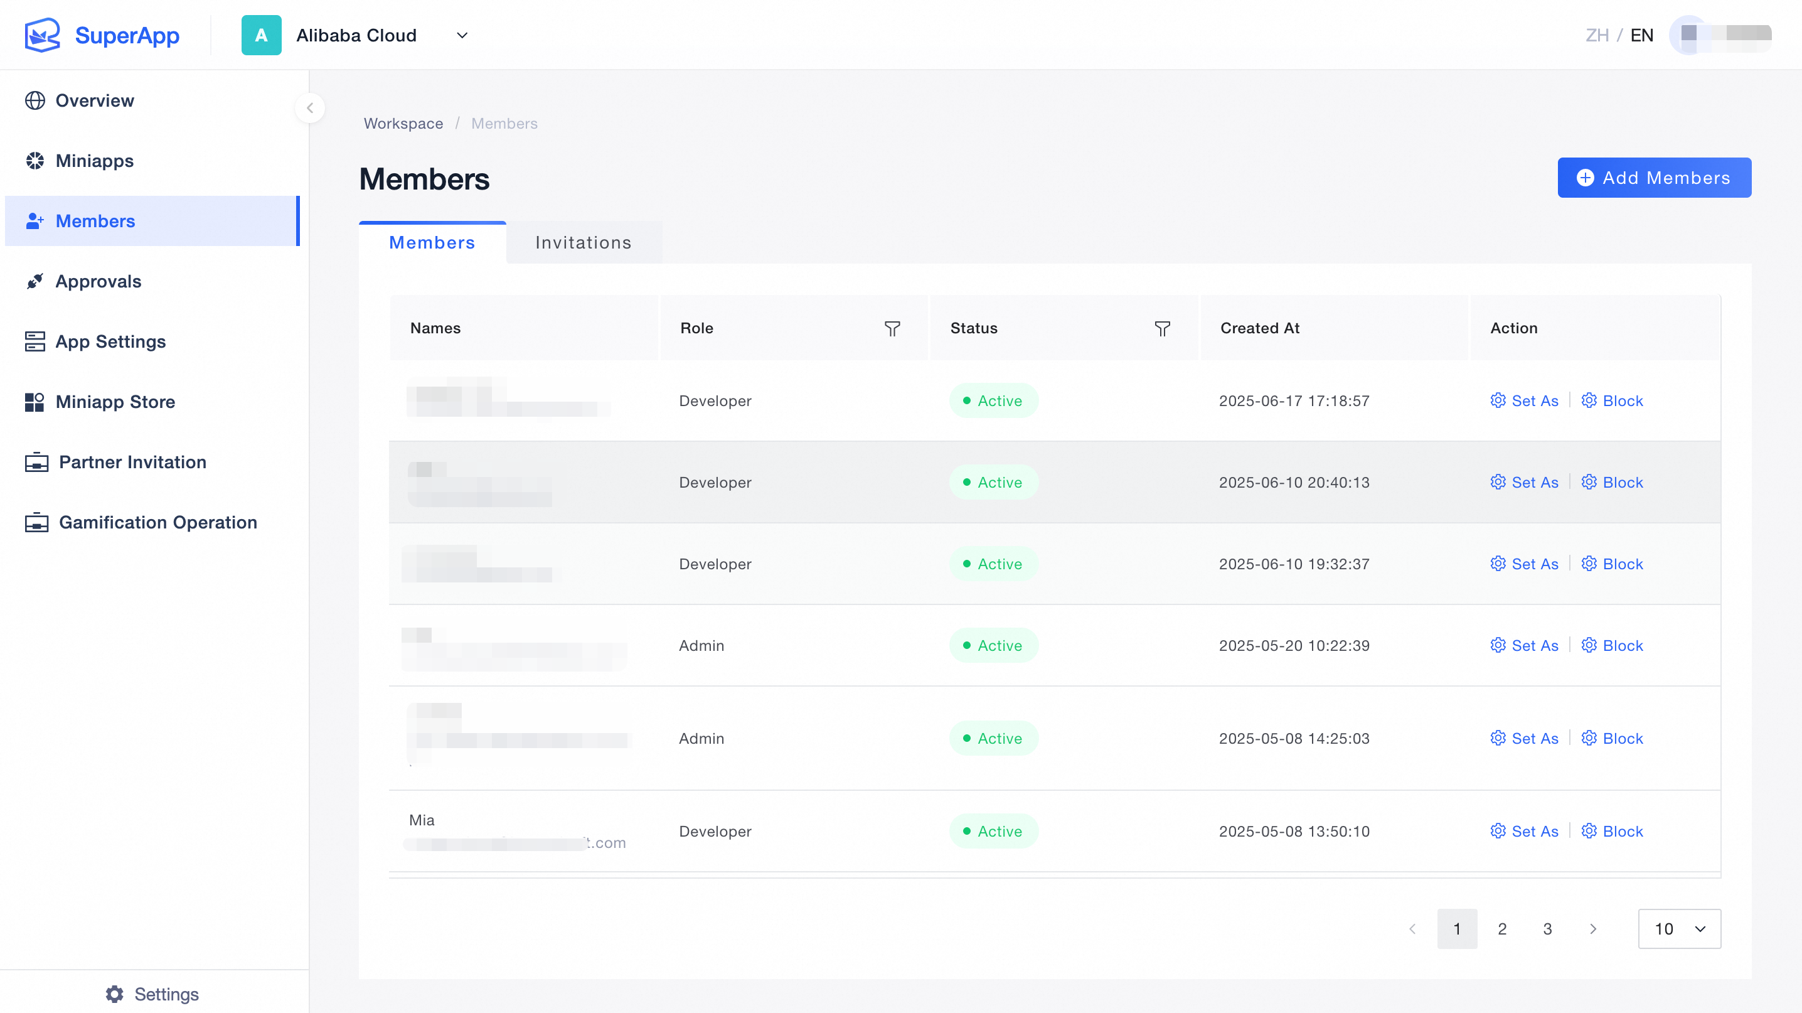1802x1013 pixels.
Task: Open Partner Invitation in the sidebar
Action: pyautogui.click(x=132, y=462)
